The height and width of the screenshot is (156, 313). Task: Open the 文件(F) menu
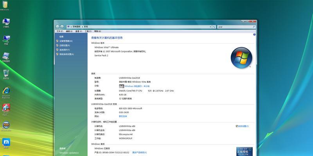[60, 32]
